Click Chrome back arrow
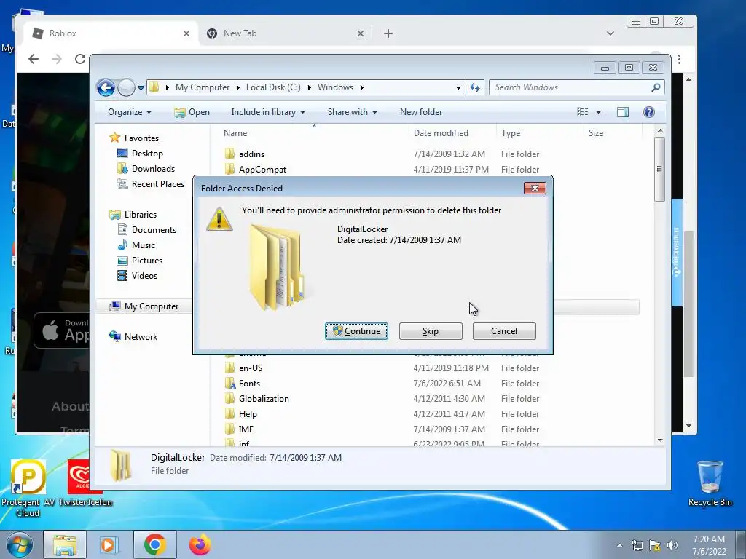Viewport: 746px width, 559px height. point(34,59)
